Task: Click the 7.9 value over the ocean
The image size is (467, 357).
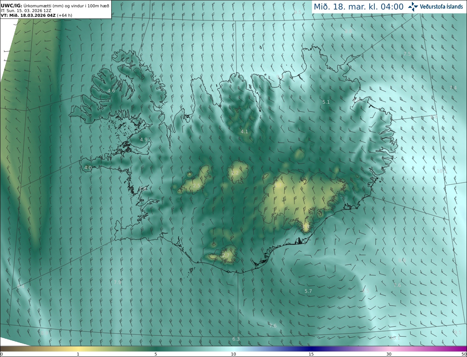Action: tap(117, 282)
